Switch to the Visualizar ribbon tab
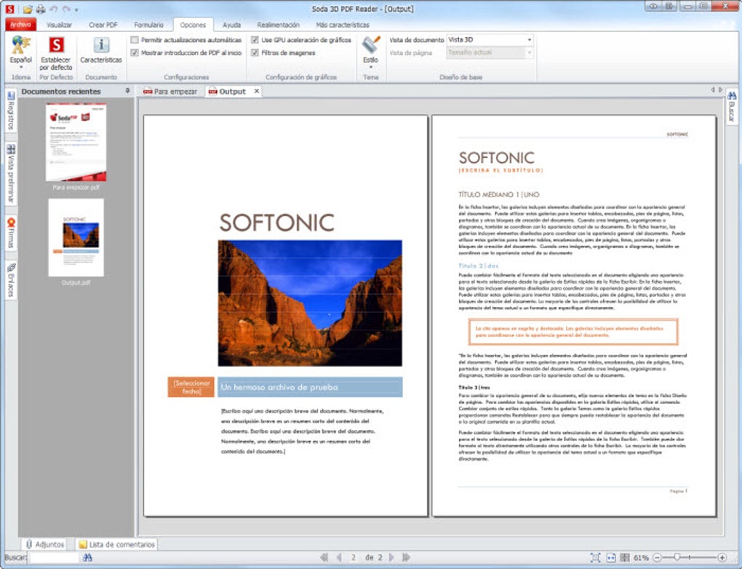This screenshot has width=742, height=569. 59,25
